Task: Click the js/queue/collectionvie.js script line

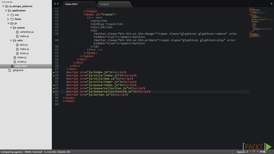Action: point(108,92)
